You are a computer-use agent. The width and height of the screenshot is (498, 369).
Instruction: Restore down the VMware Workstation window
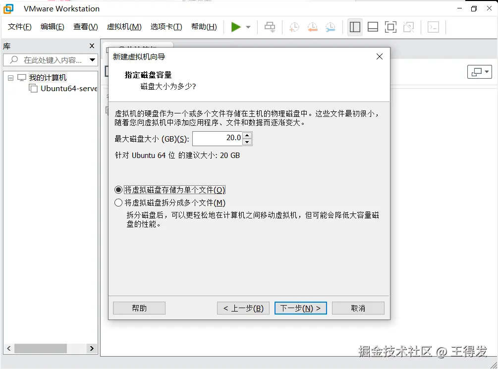click(x=474, y=8)
